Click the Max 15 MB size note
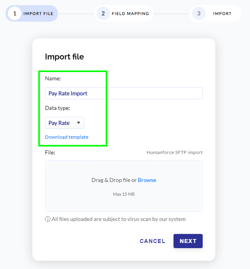 (124, 194)
